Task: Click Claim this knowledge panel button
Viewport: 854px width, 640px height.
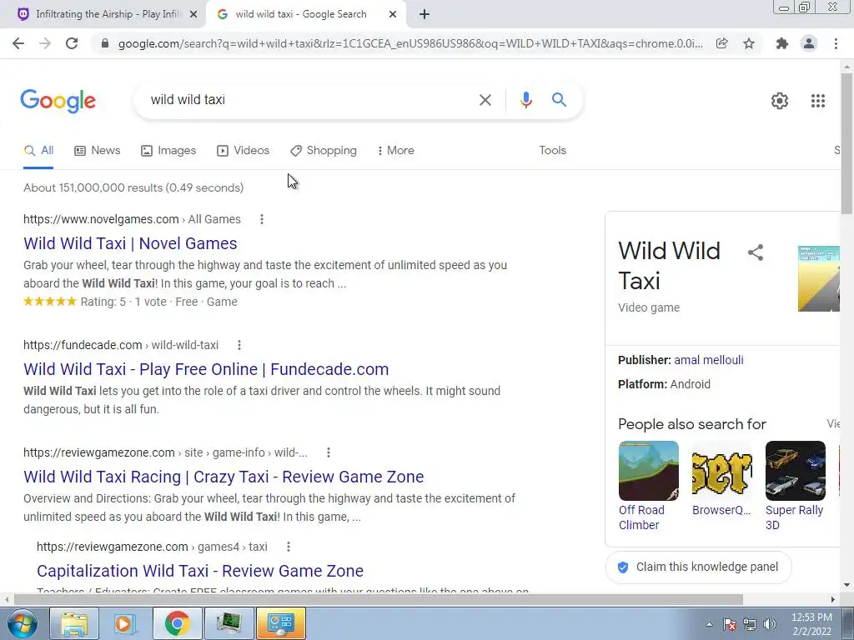Action: pos(698,567)
